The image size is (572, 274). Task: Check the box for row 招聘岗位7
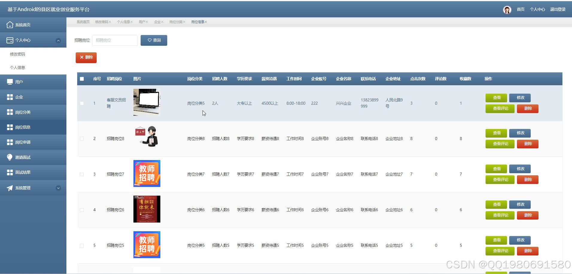pos(82,174)
